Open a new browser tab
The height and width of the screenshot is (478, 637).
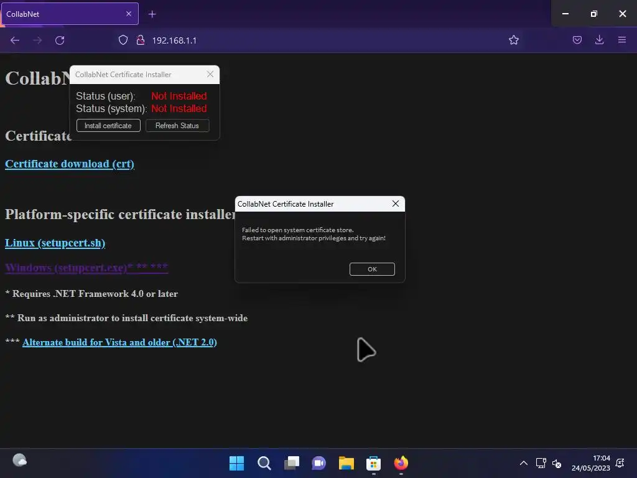[x=152, y=14]
